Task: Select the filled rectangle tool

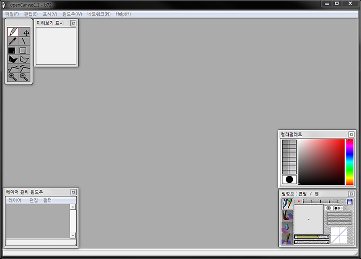Action: coord(13,50)
